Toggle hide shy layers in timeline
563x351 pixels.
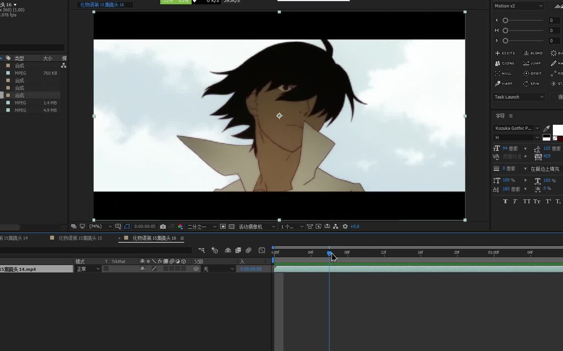[228, 250]
